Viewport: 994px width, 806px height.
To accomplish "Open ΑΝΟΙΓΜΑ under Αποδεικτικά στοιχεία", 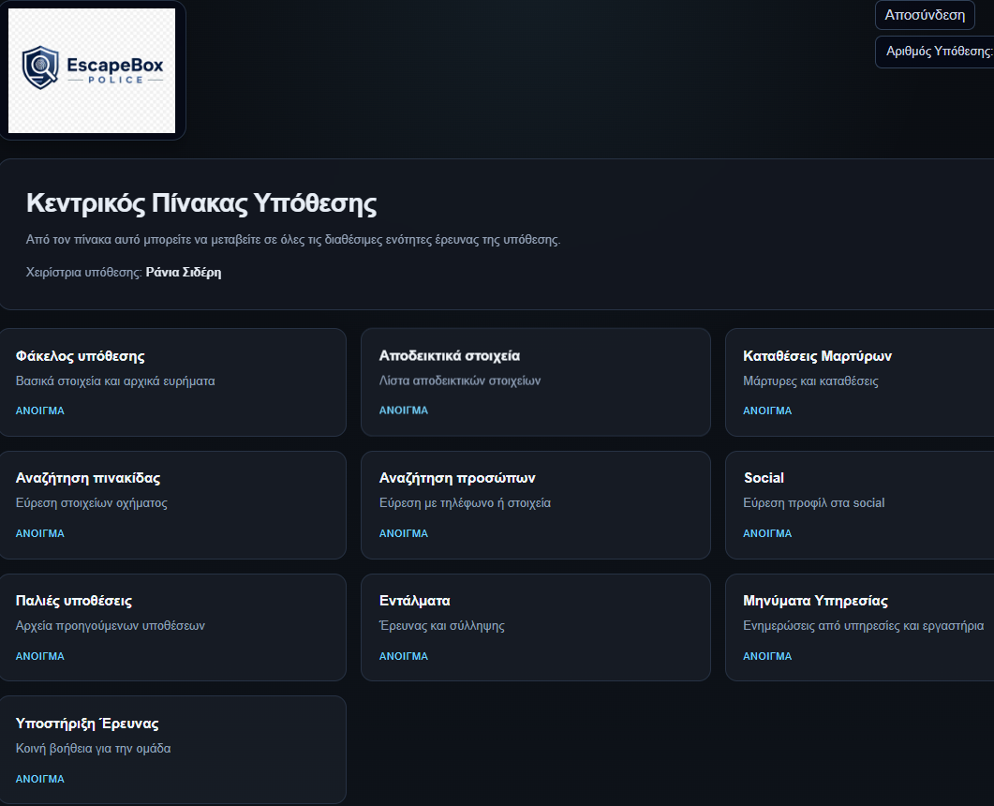I will tap(404, 410).
